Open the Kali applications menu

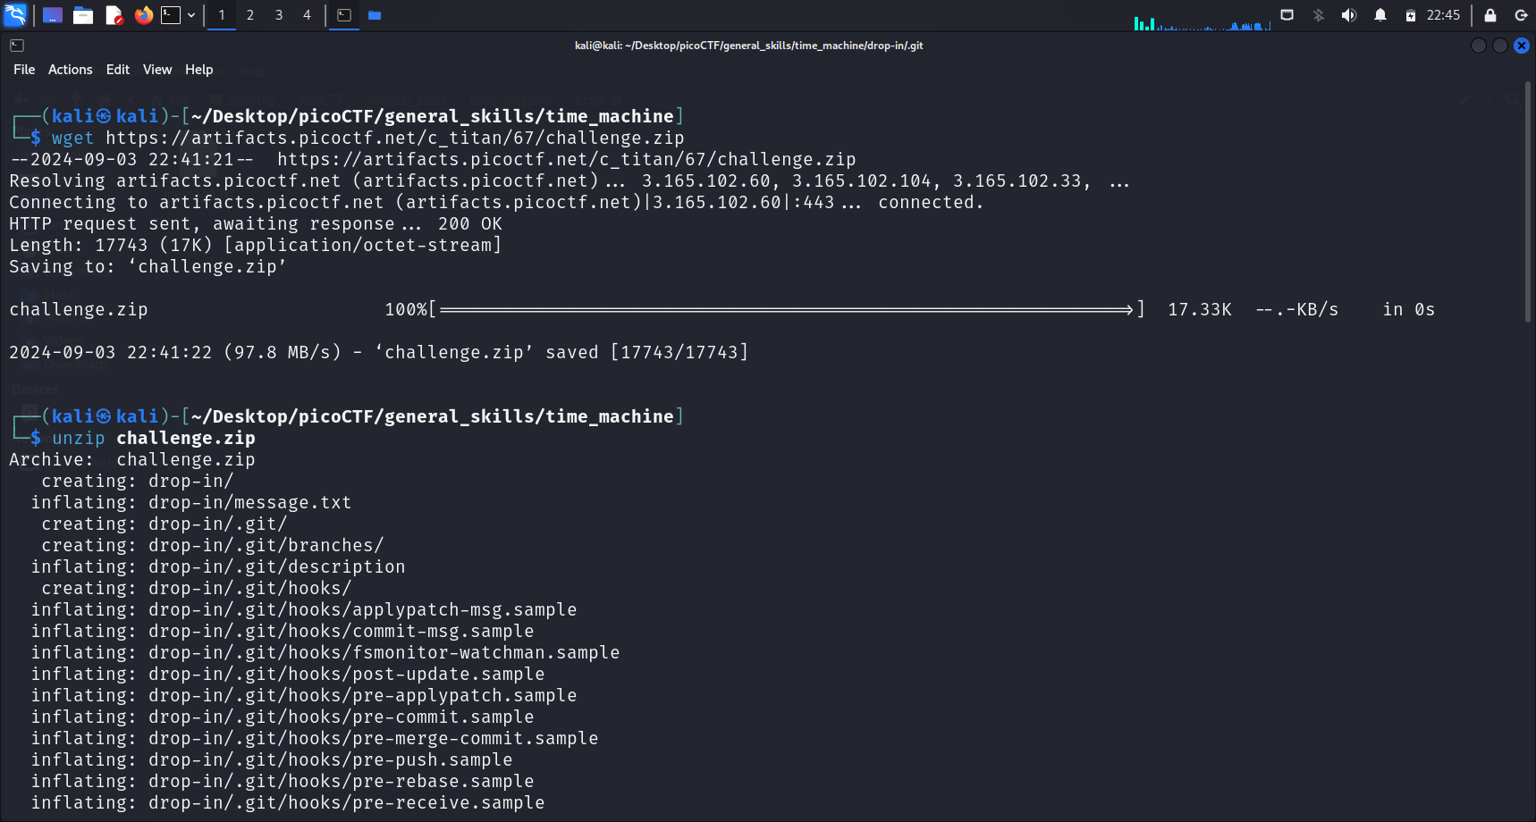point(16,15)
